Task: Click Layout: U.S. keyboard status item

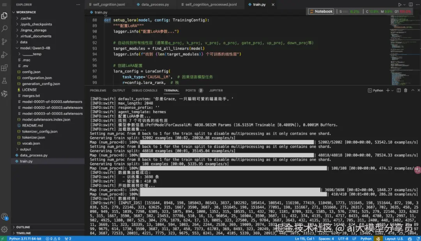Action: (394, 239)
